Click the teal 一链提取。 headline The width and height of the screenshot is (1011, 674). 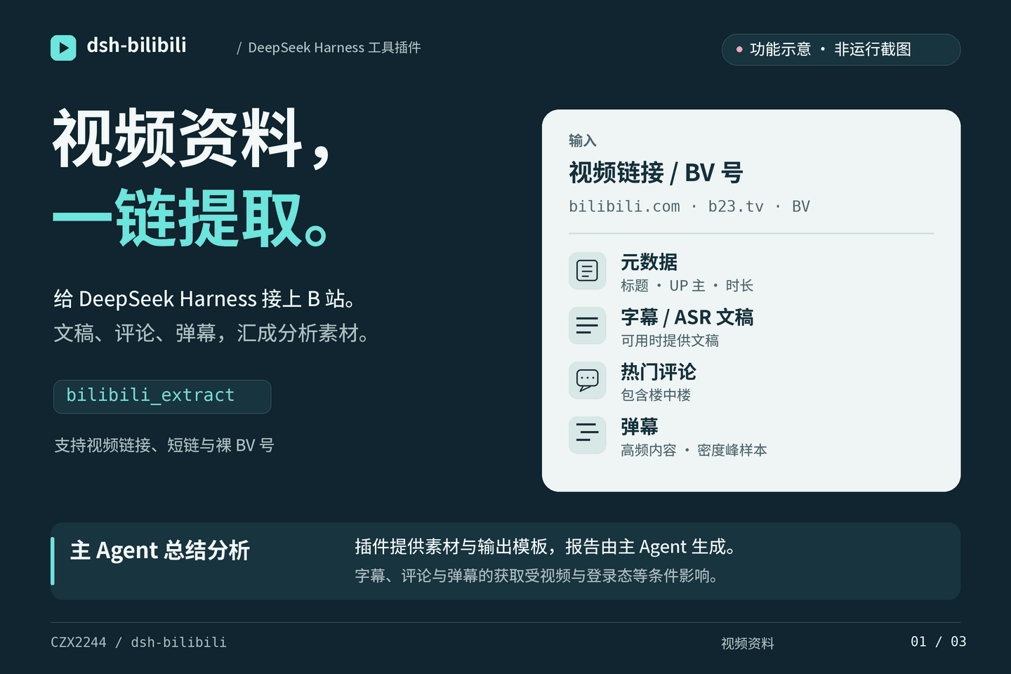191,218
